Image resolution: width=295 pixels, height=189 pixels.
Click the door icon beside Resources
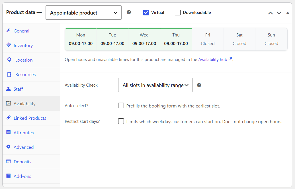(x=9, y=74)
